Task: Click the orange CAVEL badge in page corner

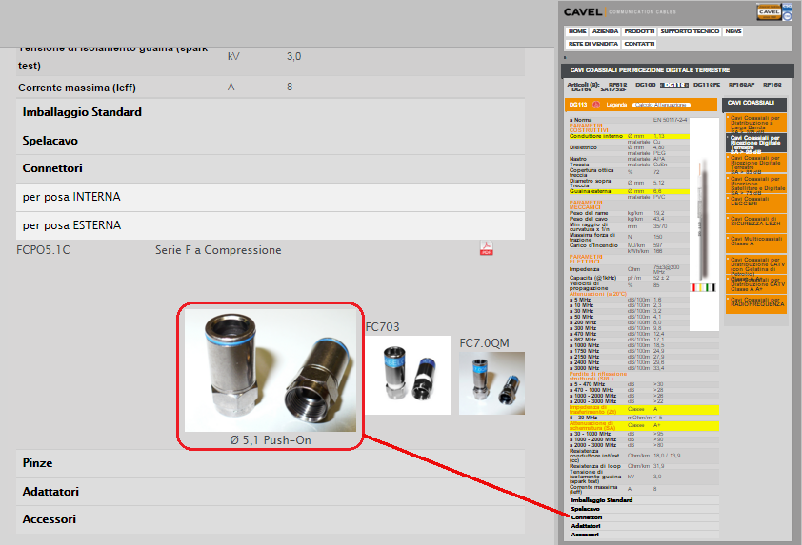Action: pos(769,11)
